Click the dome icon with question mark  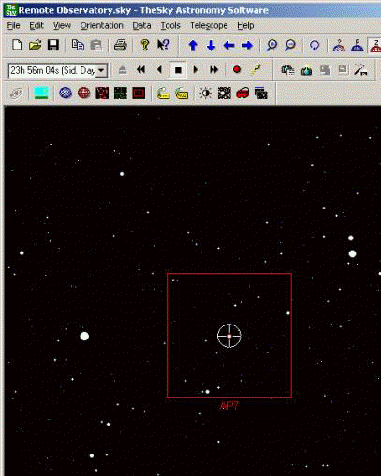(x=339, y=46)
